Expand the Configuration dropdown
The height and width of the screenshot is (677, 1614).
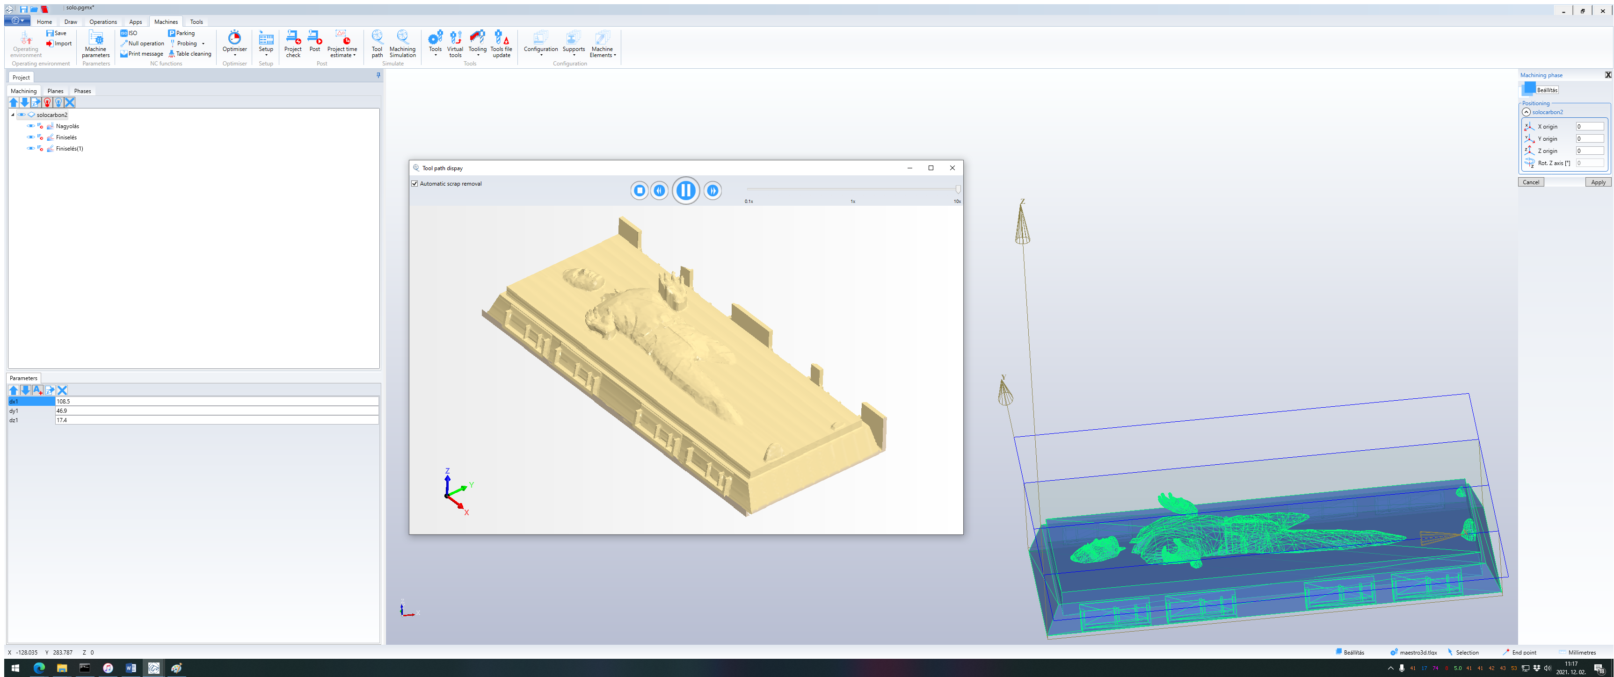[541, 55]
